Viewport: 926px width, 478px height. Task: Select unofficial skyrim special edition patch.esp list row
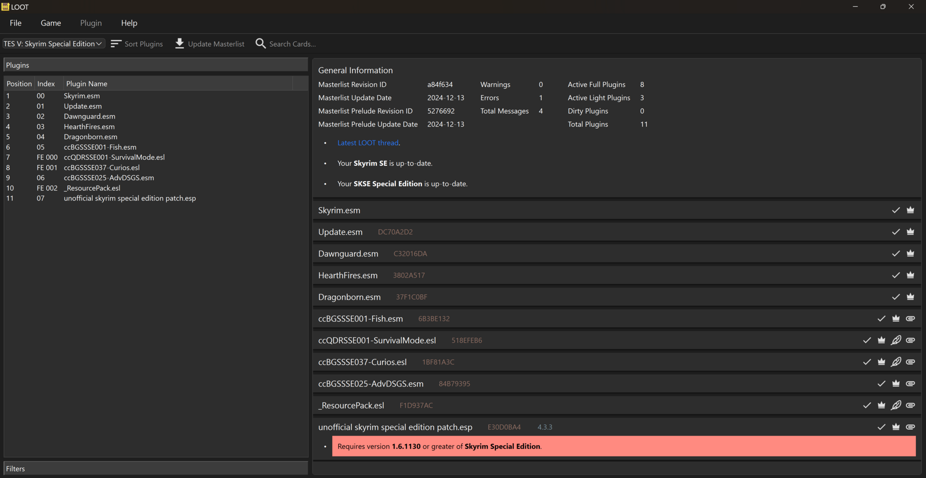click(x=156, y=198)
